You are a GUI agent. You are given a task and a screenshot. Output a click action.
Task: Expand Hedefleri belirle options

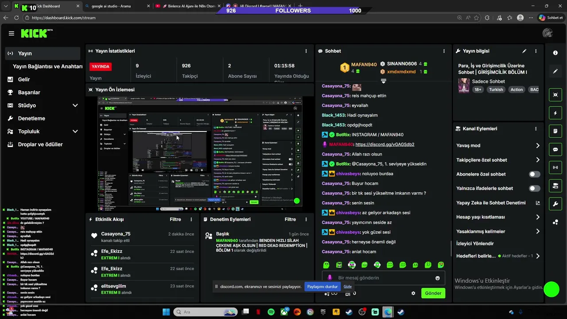click(x=538, y=256)
